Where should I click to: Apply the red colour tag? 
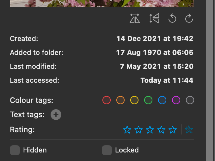point(107,100)
